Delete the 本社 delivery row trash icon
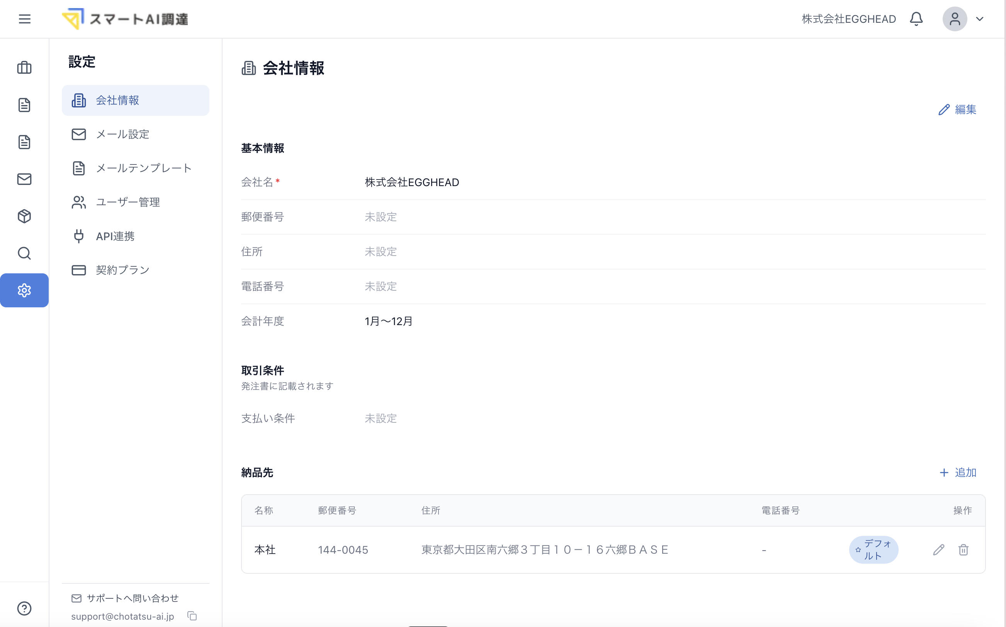Screen dimensions: 1006x627 click(x=963, y=550)
